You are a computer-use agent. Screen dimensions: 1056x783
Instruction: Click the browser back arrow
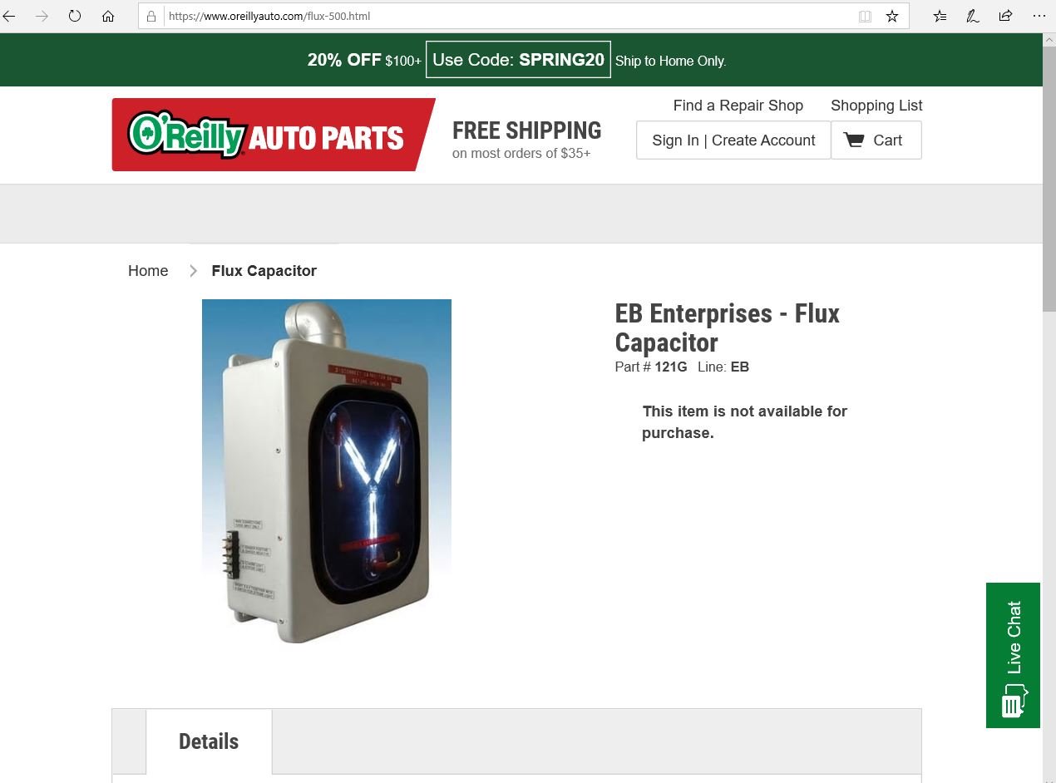pyautogui.click(x=9, y=16)
